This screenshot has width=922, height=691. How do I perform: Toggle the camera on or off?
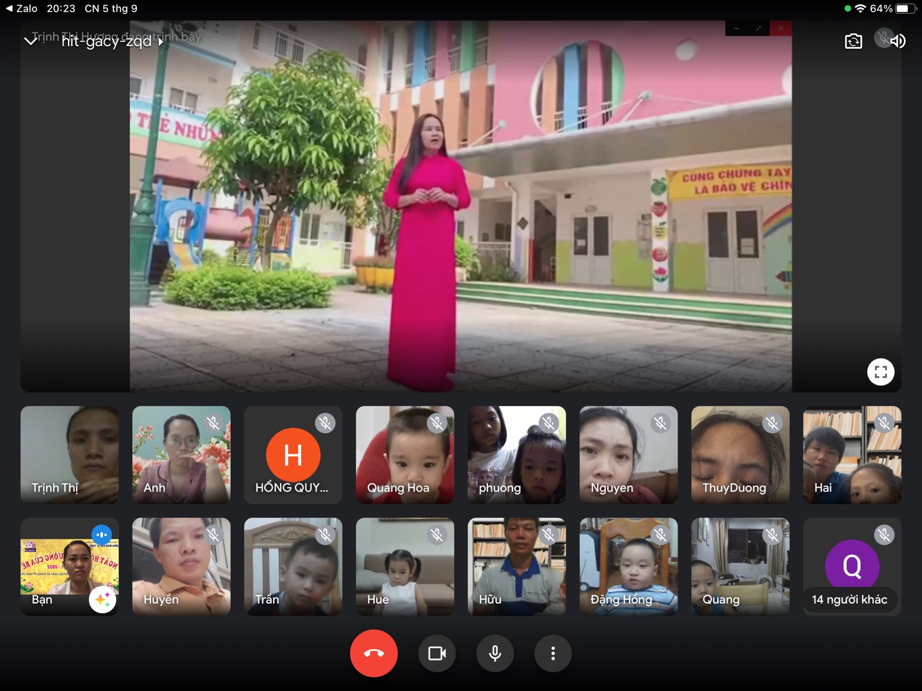point(437,653)
